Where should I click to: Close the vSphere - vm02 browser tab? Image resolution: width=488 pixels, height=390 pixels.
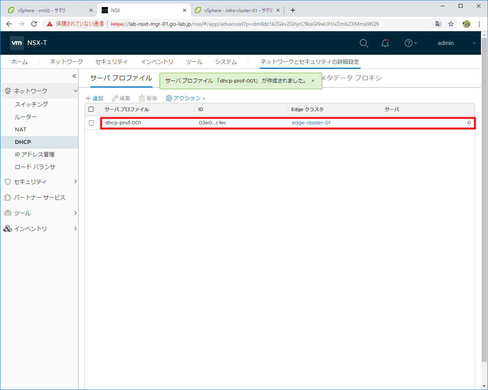pyautogui.click(x=91, y=10)
